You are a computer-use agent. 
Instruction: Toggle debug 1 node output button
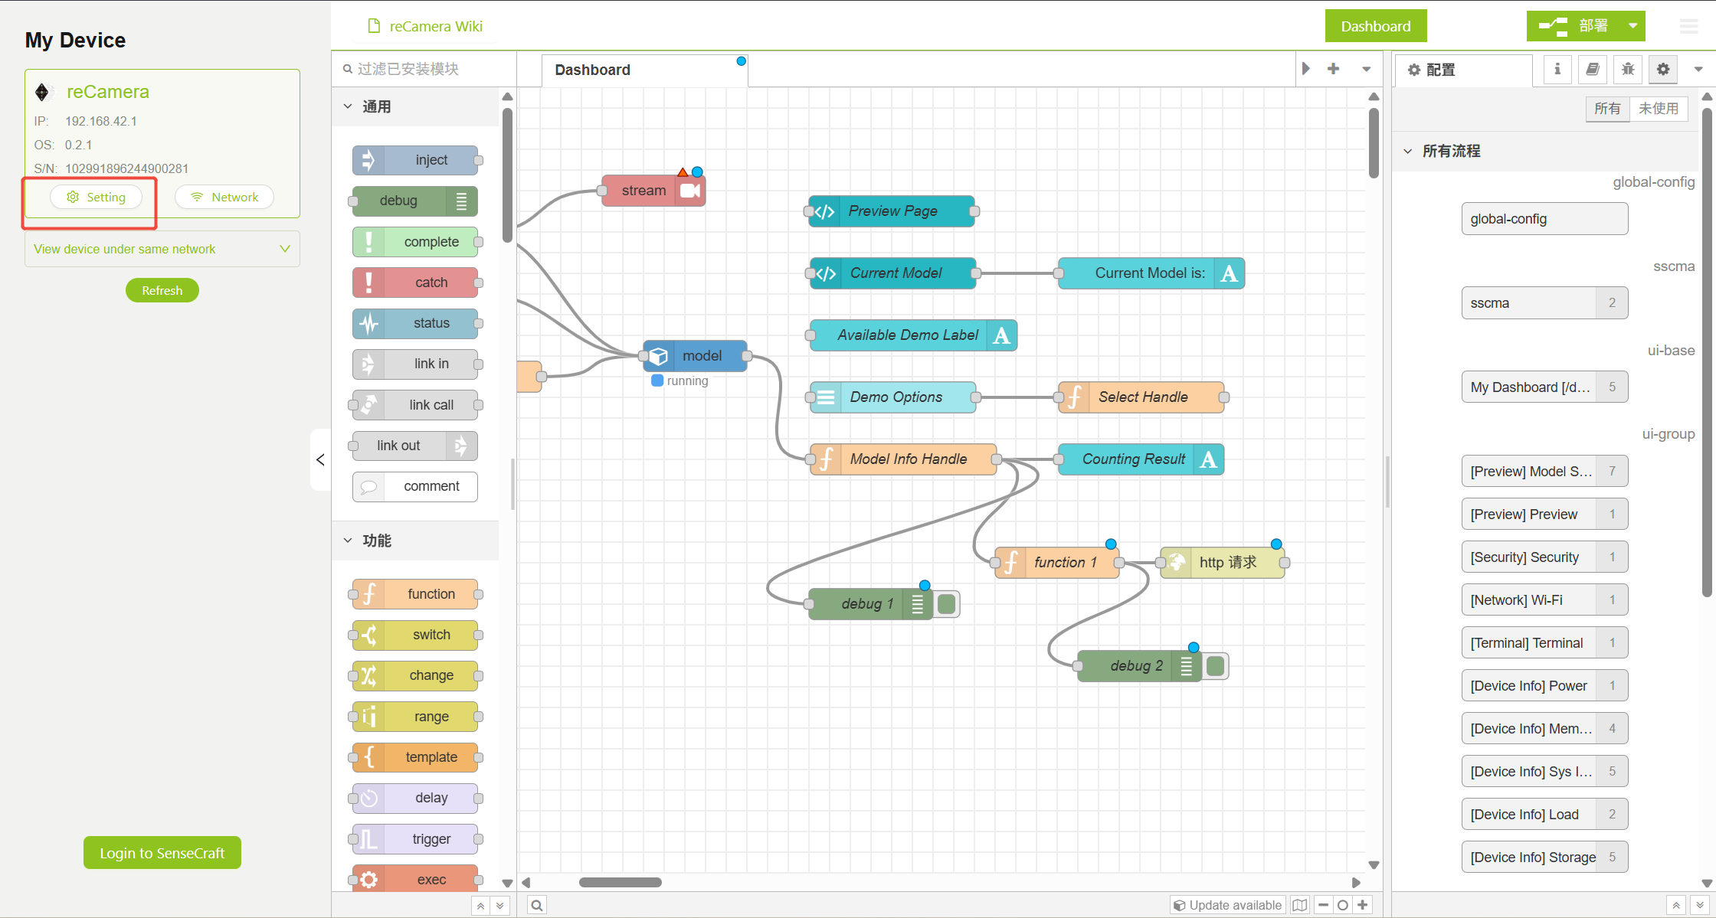pyautogui.click(x=947, y=604)
